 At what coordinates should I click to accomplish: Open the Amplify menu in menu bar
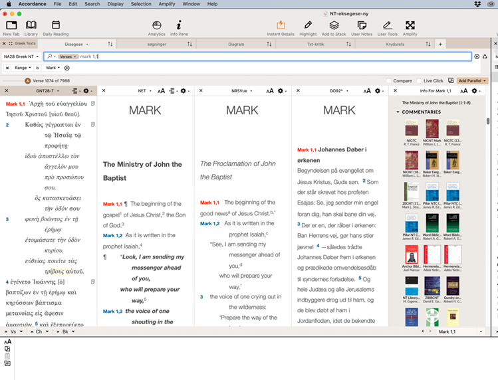(x=166, y=4)
